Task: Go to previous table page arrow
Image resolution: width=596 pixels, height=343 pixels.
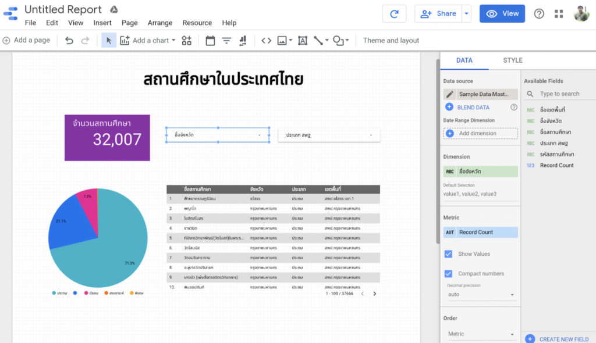Action: coord(362,294)
